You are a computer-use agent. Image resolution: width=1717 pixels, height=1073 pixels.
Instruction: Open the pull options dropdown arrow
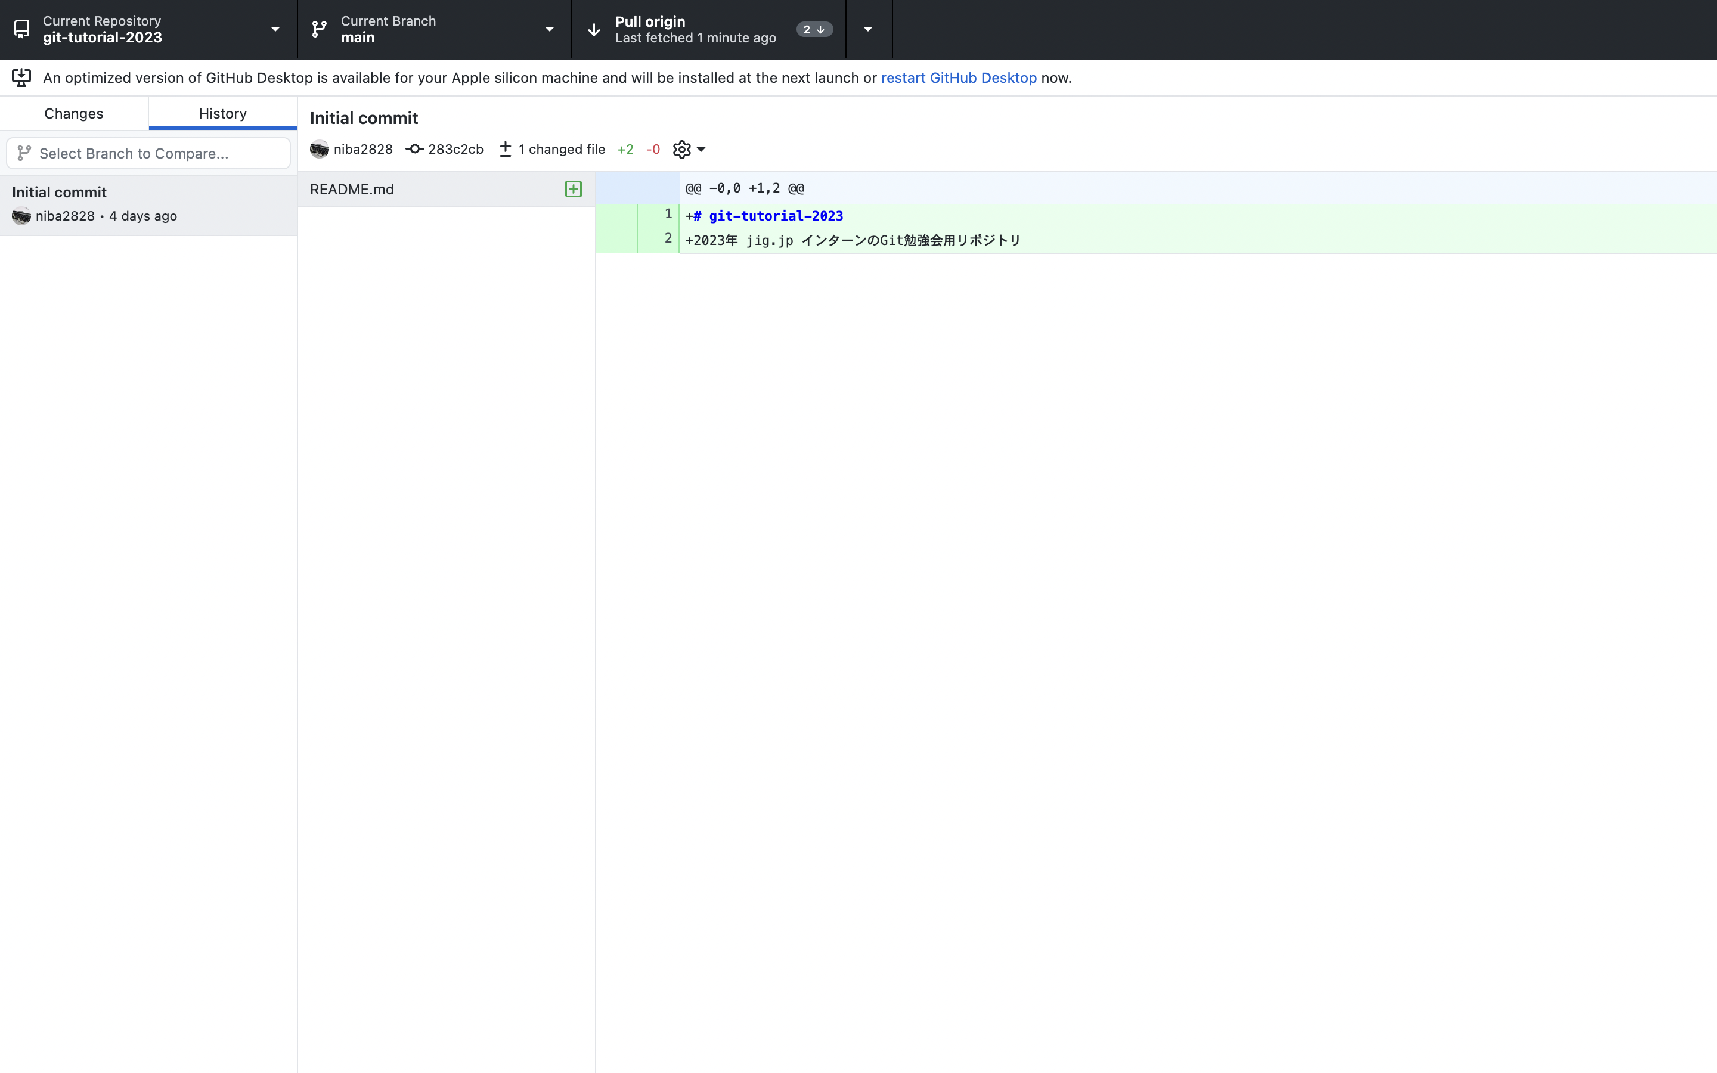(x=867, y=29)
